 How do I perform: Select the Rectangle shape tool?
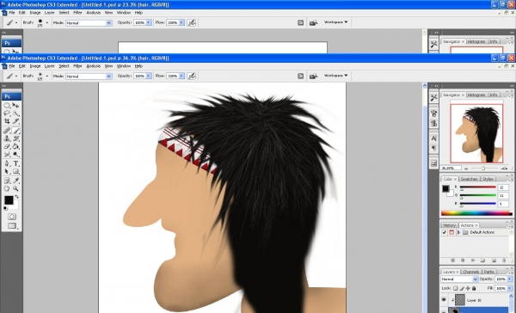(15, 171)
